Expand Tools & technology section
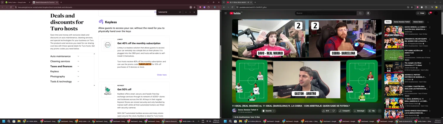The height and width of the screenshot is (124, 443). (65, 81)
